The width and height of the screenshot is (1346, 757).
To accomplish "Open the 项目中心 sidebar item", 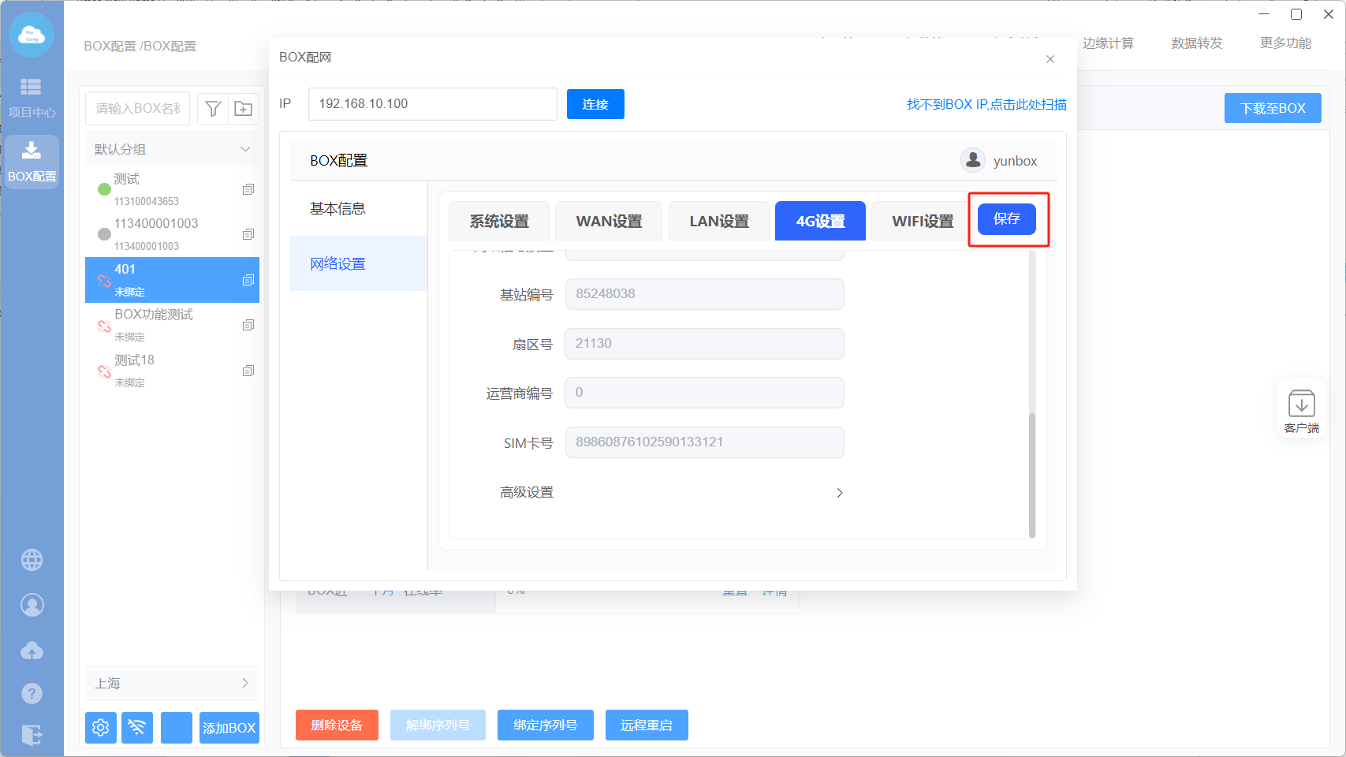I will [x=32, y=97].
